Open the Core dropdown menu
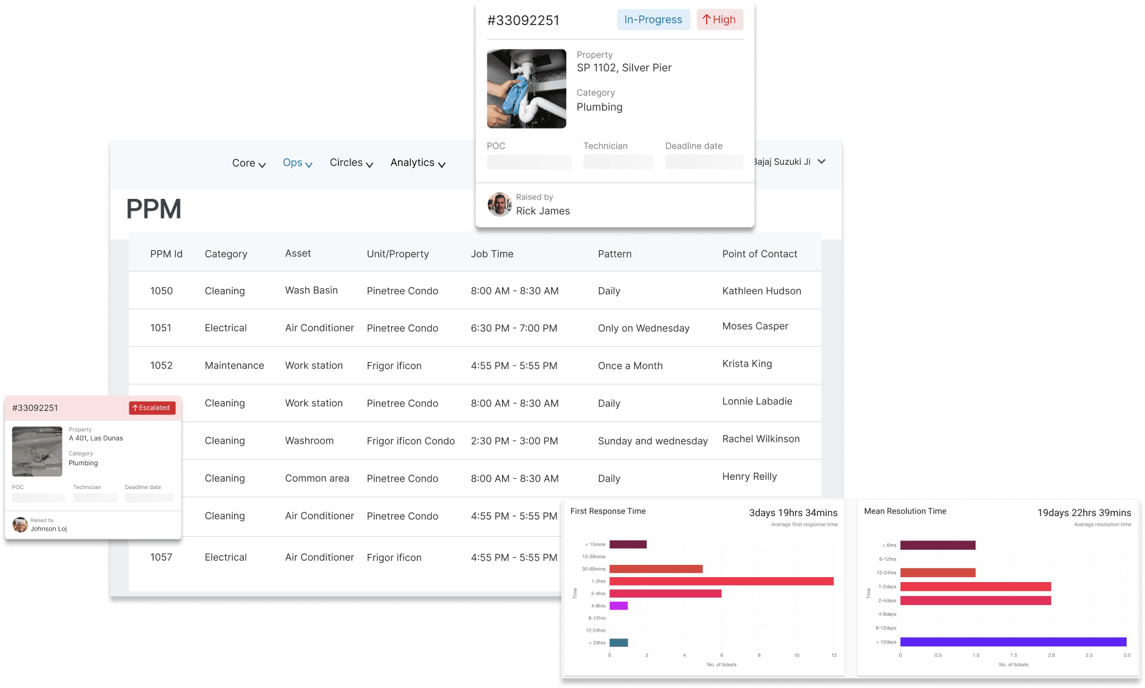Screen dimensions: 1145x688 click(x=248, y=163)
